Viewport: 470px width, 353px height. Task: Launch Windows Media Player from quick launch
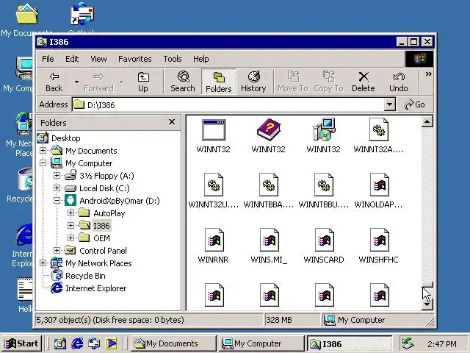[x=112, y=343]
